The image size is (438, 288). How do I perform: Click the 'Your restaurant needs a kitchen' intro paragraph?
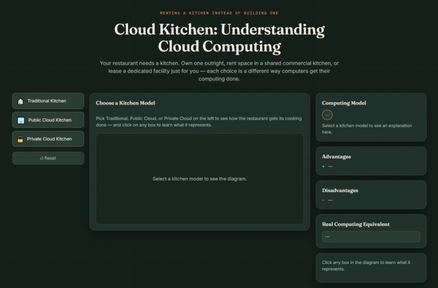pyautogui.click(x=220, y=71)
